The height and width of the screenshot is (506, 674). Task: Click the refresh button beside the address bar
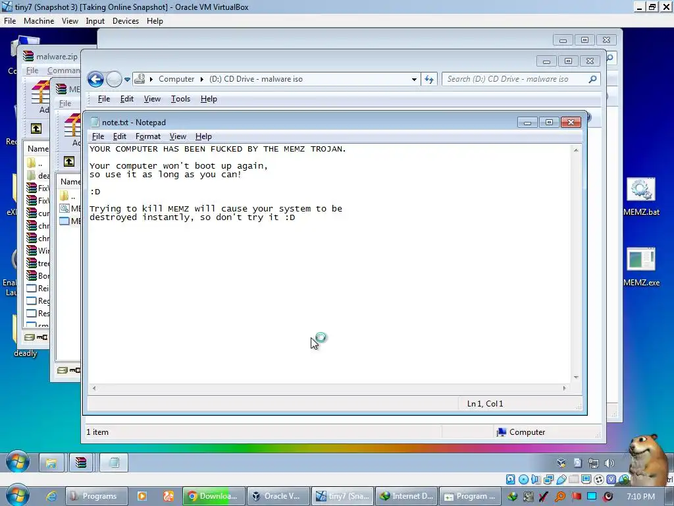click(429, 79)
